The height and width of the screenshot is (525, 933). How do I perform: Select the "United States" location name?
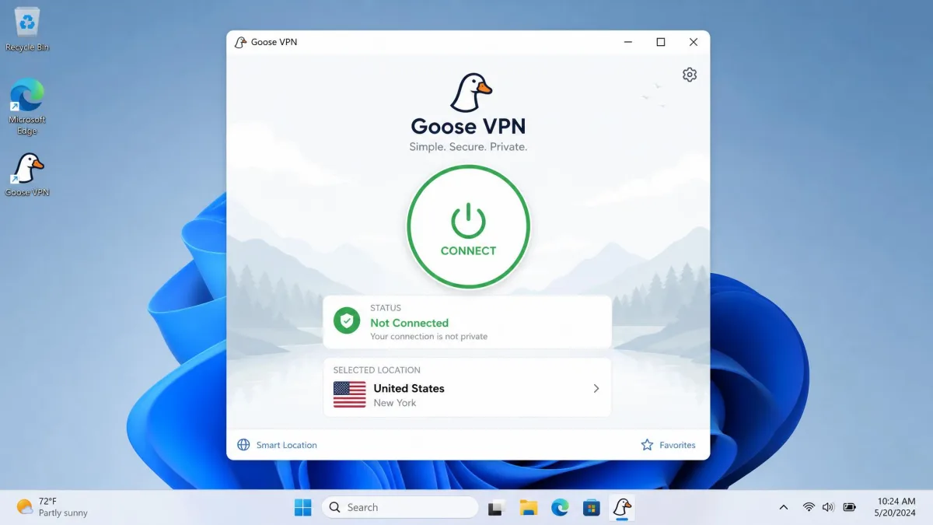tap(409, 388)
